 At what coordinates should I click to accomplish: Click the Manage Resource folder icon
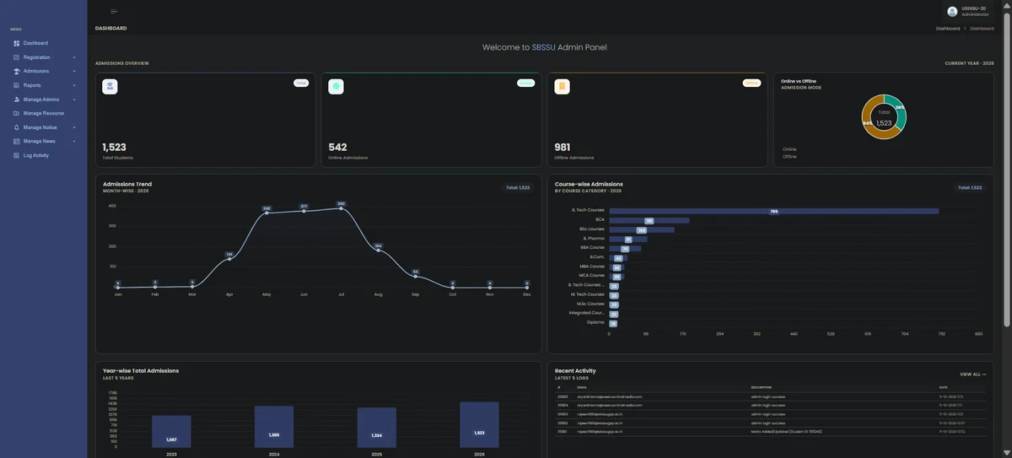click(x=16, y=113)
